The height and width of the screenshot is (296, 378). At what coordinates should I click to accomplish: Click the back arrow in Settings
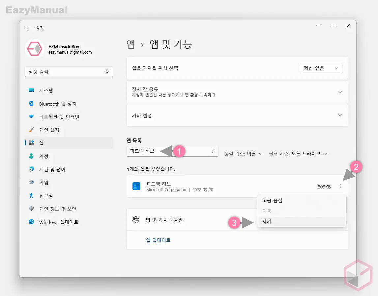coord(27,28)
